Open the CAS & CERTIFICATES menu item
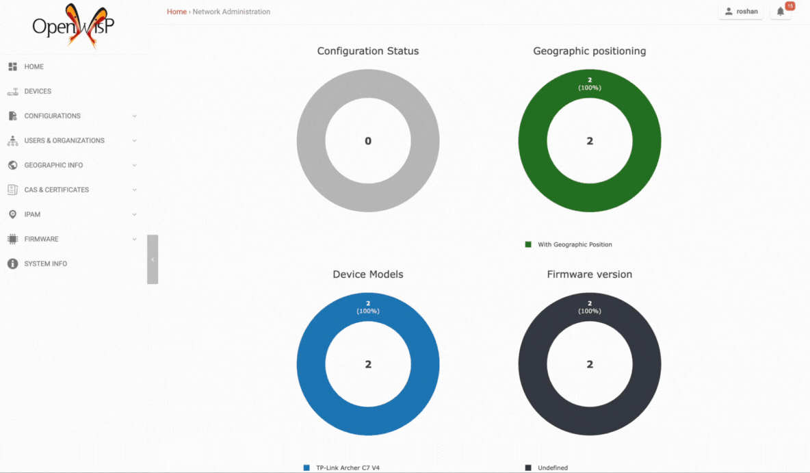This screenshot has height=473, width=810. click(x=56, y=190)
